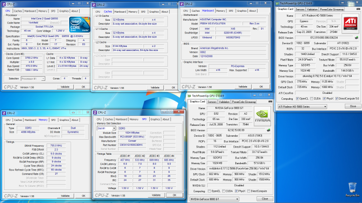Open the Slot #1 memory slot dropdown

tap(106, 129)
